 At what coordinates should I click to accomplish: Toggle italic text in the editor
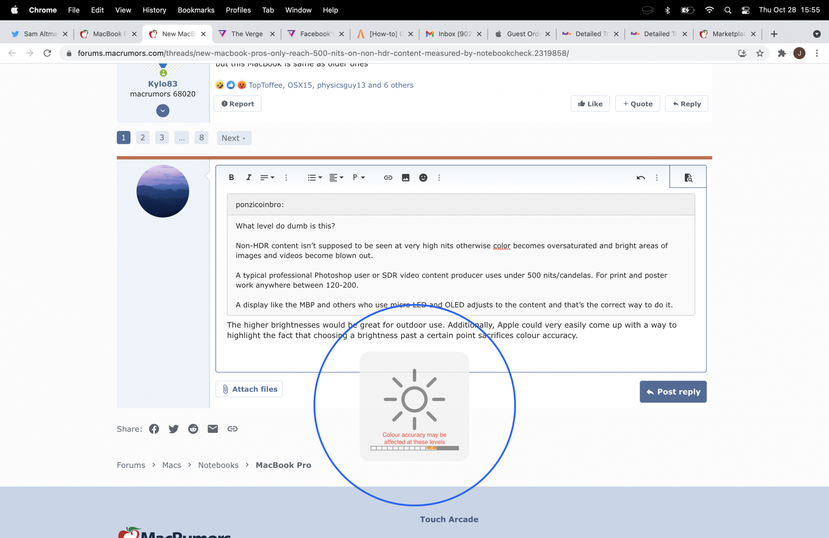coord(248,178)
